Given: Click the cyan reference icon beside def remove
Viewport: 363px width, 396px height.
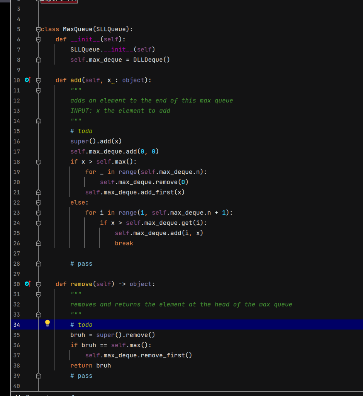Looking at the screenshot, I should (x=27, y=283).
